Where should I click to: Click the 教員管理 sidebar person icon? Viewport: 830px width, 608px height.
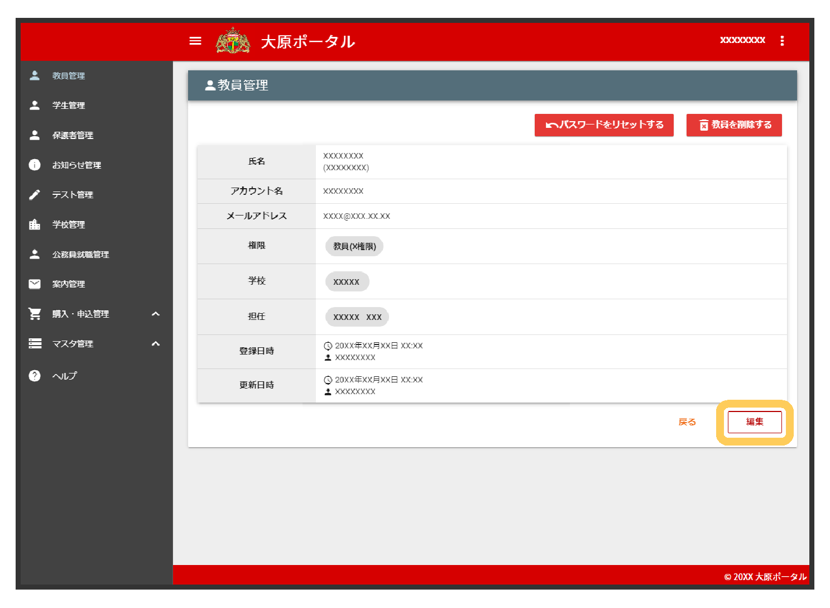coord(35,75)
